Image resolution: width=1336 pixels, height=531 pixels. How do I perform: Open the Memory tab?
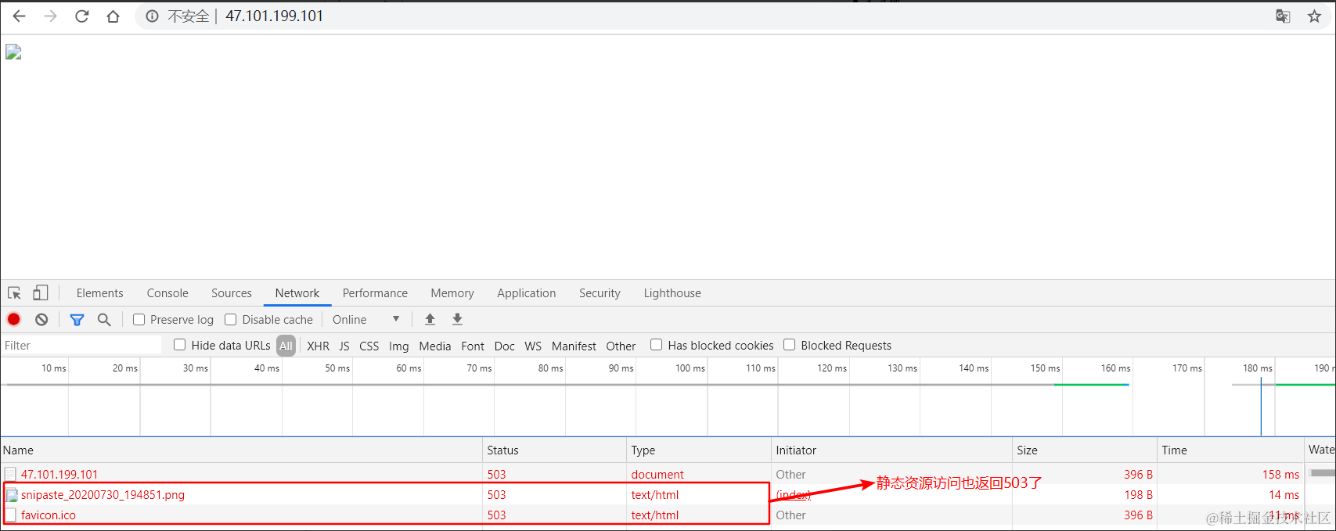pos(452,293)
